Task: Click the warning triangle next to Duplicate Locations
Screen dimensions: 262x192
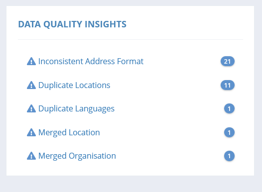Action: 31,85
